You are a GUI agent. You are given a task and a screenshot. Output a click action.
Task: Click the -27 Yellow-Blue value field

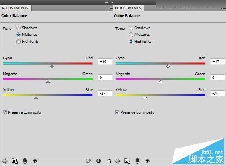point(105,94)
